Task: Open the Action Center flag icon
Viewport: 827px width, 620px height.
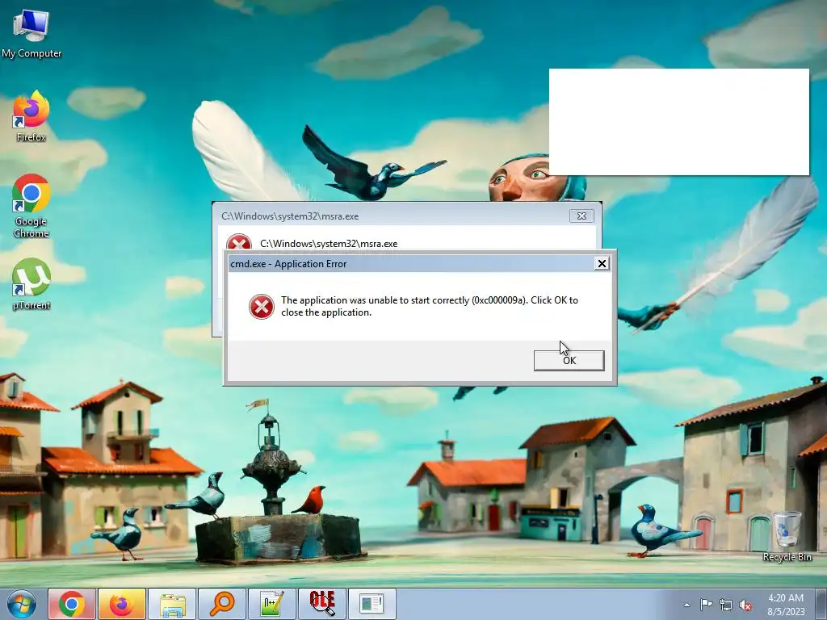Action: click(706, 605)
